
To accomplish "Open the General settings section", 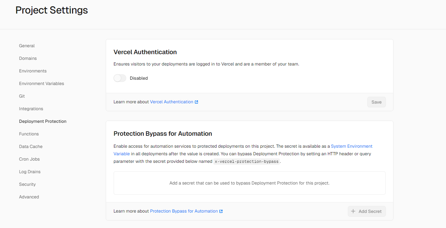I will 27,46.
